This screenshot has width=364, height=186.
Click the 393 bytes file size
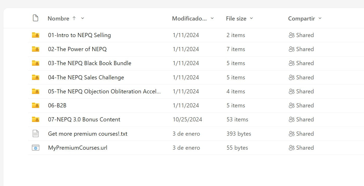click(x=239, y=134)
